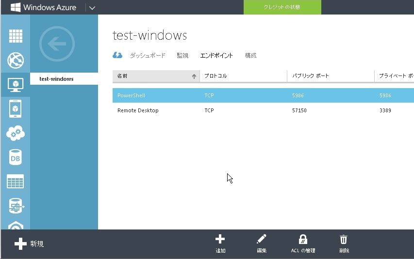The height and width of the screenshot is (259, 414).
Task: Open Media Services icon at sidebar bottom
Action: pos(16,225)
